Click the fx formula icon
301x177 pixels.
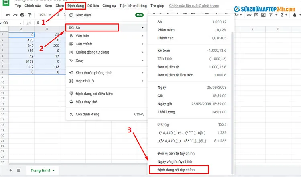pyautogui.click(x=28, y=23)
